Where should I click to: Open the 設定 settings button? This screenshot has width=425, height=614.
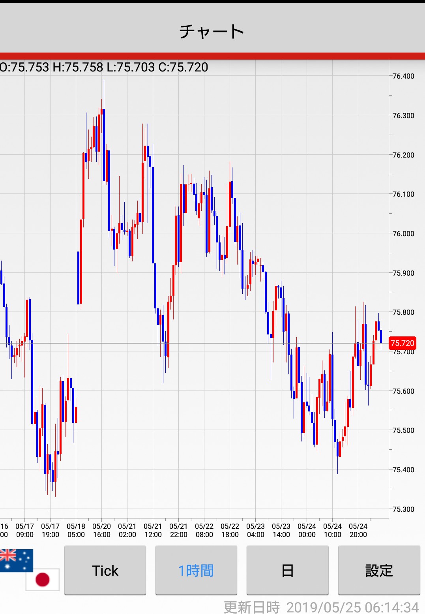(x=379, y=571)
